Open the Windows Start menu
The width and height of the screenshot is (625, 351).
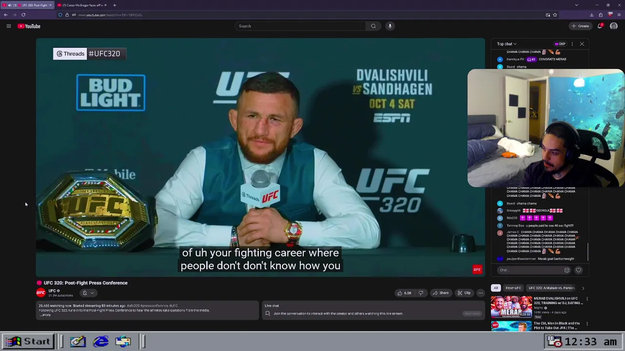click(28, 341)
